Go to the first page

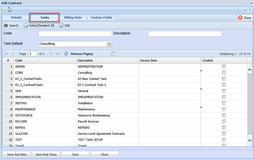click(6, 53)
